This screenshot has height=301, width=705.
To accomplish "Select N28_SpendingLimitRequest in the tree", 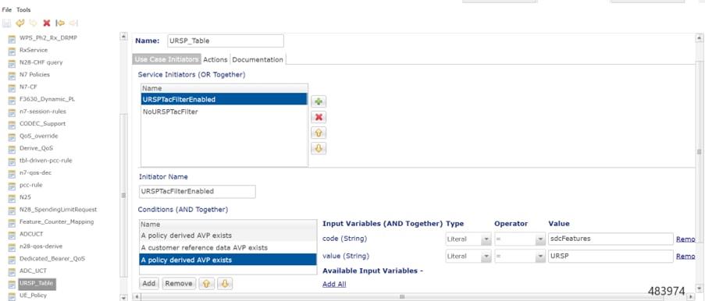I will (x=58, y=209).
